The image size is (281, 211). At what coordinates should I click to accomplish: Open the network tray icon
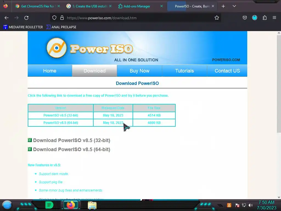244,205
